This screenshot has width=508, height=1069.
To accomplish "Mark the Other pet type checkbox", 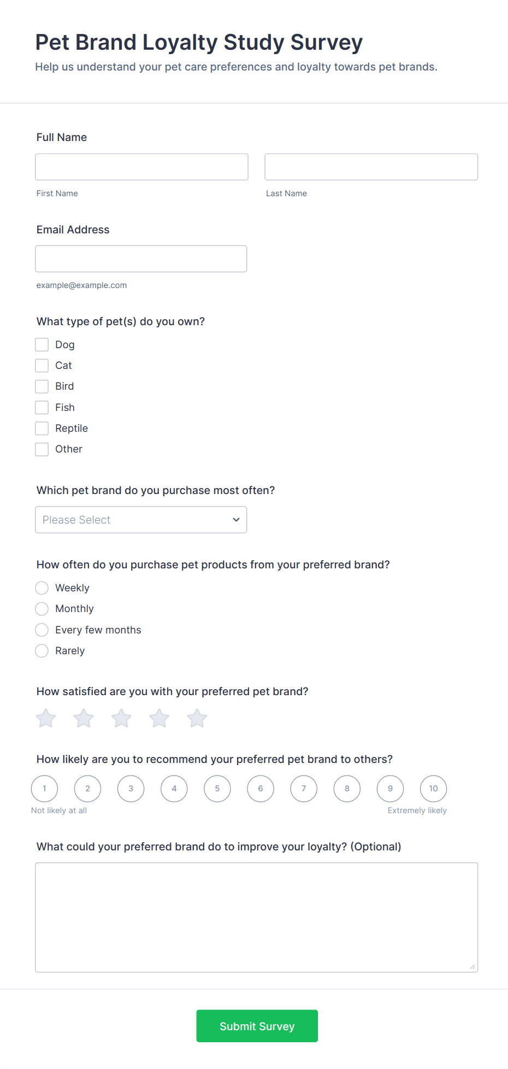I will pyautogui.click(x=42, y=449).
